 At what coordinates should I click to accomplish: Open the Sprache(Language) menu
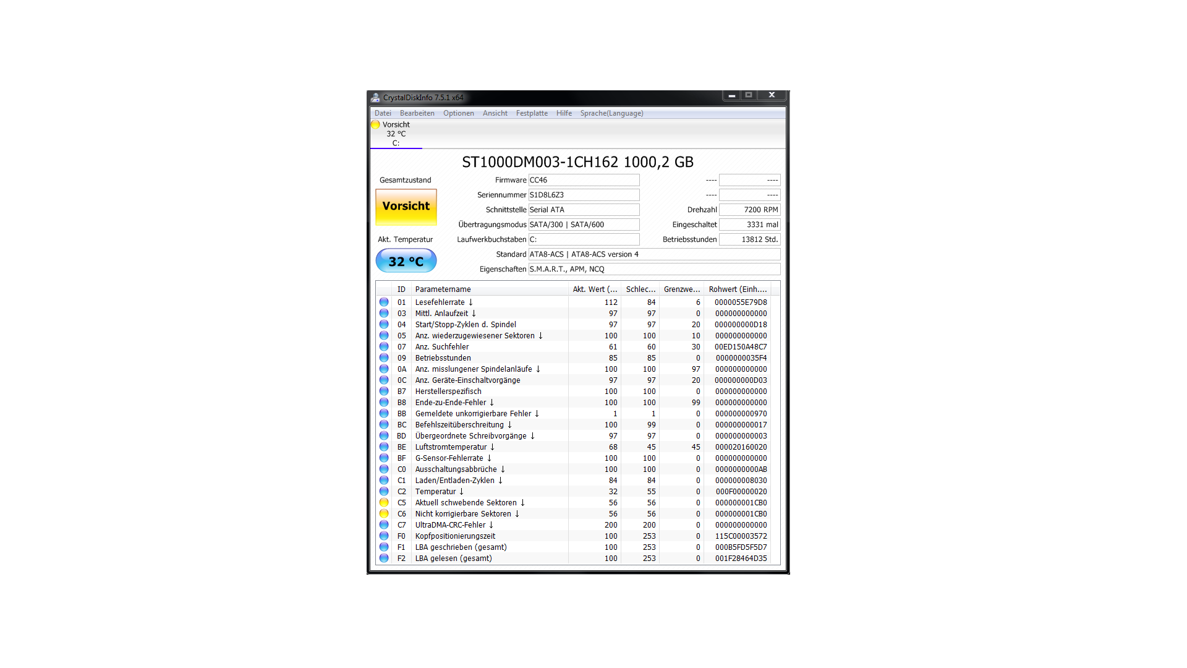click(x=611, y=113)
